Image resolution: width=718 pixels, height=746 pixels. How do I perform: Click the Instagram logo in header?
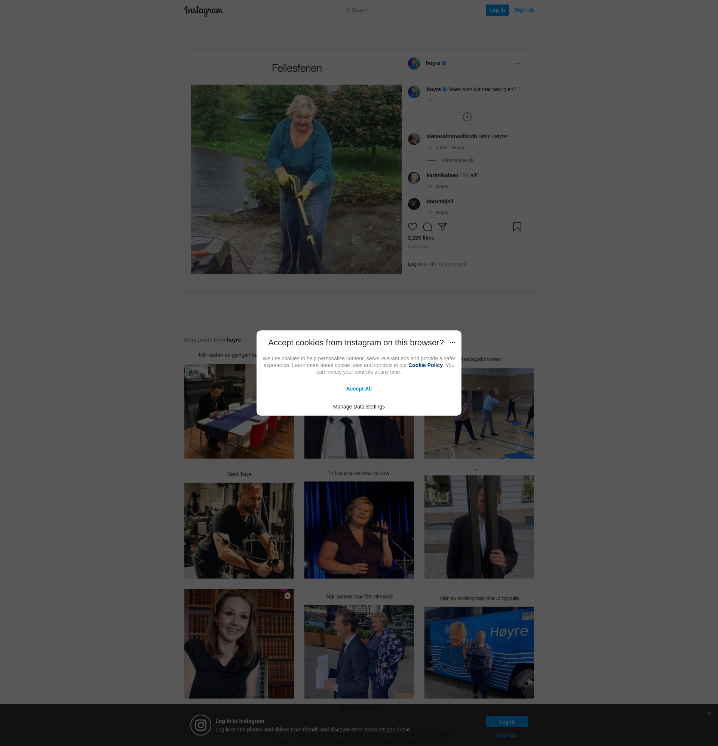tap(203, 11)
